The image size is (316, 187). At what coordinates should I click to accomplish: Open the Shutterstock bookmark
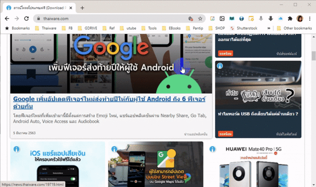point(244,28)
